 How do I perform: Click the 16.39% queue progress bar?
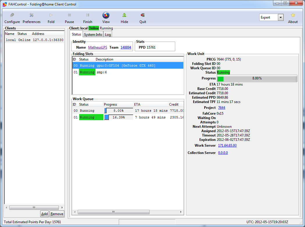pyautogui.click(x=119, y=117)
